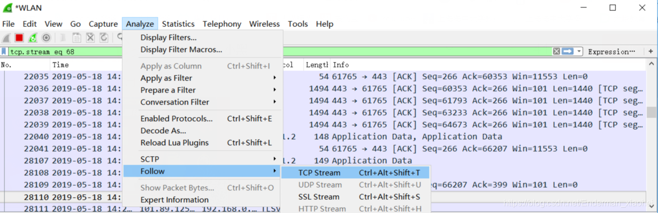Image resolution: width=658 pixels, height=213 pixels.
Task: Open the Go menu
Action: point(75,24)
